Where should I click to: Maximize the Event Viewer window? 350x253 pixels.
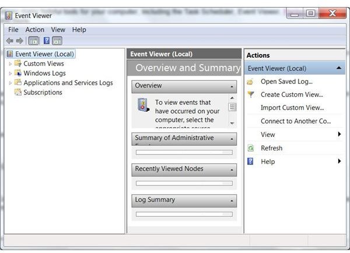click(x=311, y=13)
